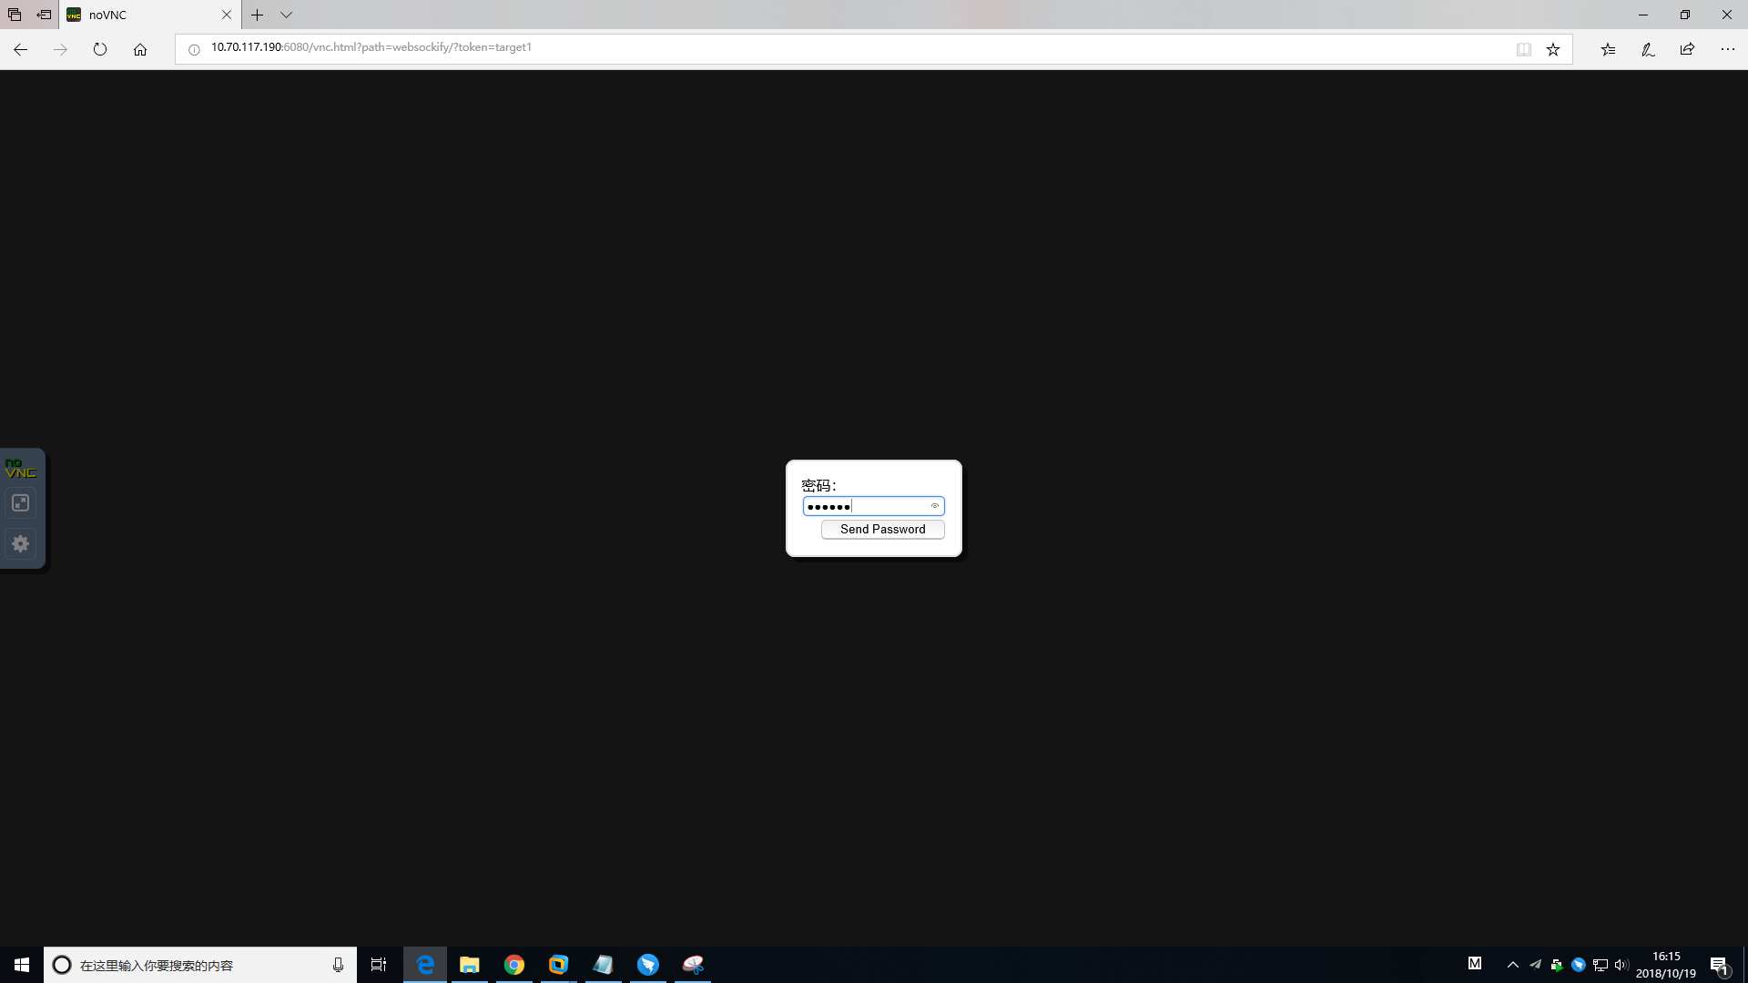Open the Add notes pen icon
1748x983 pixels.
click(1648, 49)
